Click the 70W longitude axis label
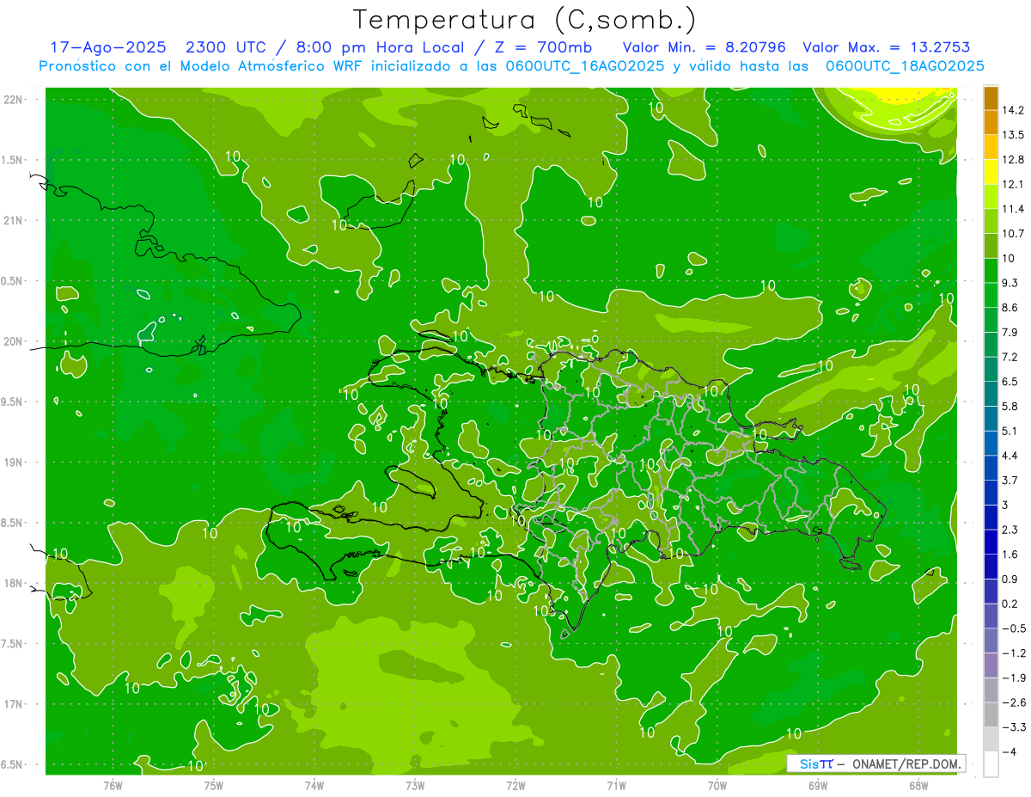 tap(717, 785)
